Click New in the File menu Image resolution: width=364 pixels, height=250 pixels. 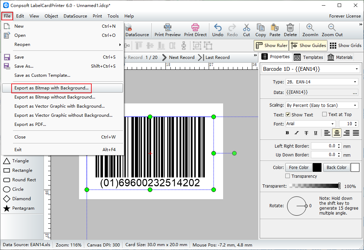[x=63, y=26]
